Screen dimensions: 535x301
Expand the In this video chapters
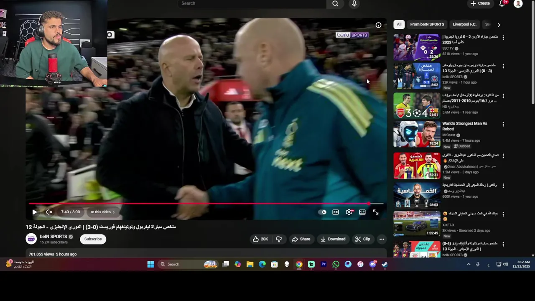coord(103,212)
